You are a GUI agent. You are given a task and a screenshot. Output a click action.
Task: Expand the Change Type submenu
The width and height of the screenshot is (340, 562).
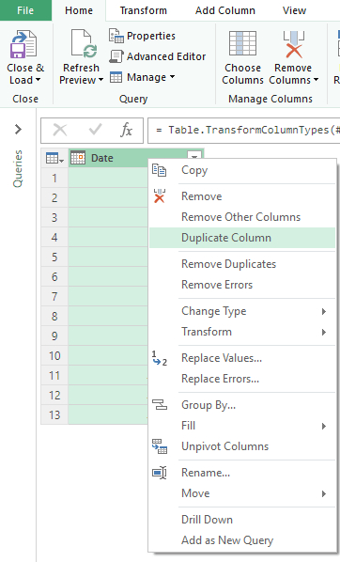coord(242,311)
